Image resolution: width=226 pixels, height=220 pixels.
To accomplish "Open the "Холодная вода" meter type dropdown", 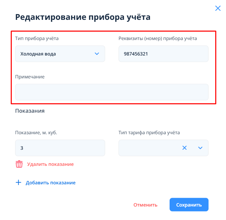I will 55,54.
